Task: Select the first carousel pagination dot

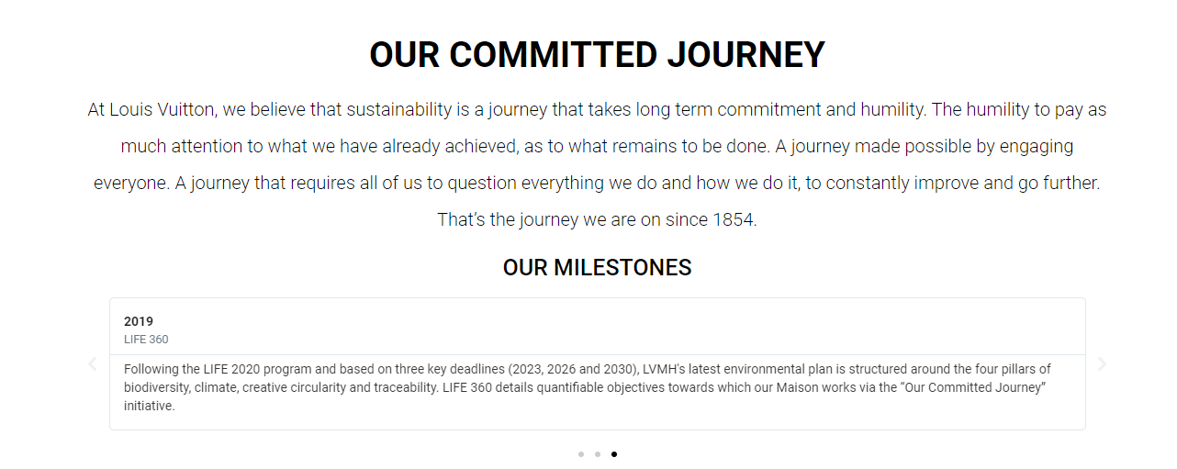Action: point(581,454)
